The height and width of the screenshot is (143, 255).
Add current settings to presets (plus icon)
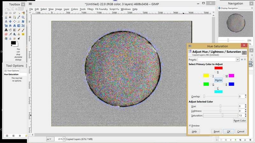[x=242, y=59]
